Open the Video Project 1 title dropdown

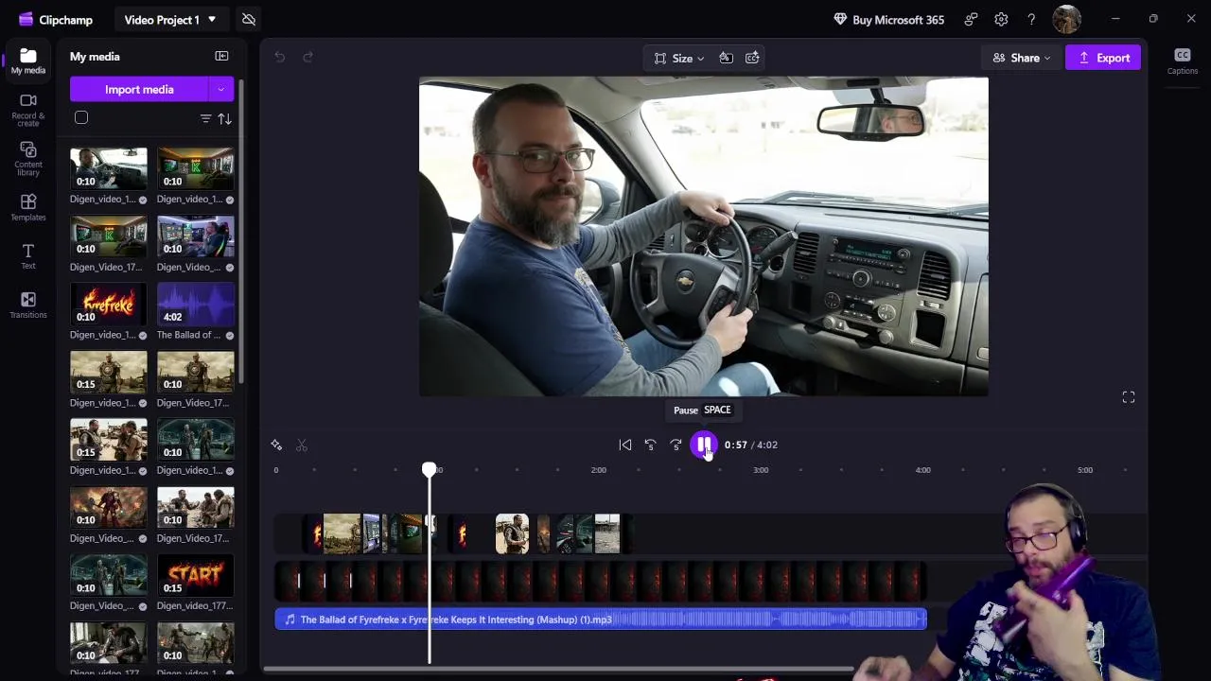coord(170,19)
